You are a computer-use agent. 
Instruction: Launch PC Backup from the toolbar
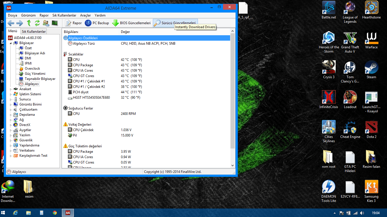pos(97,23)
